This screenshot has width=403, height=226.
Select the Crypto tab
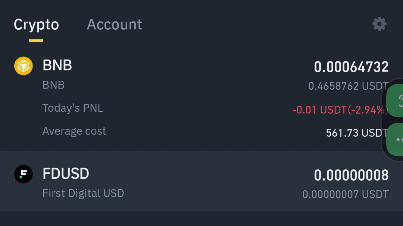(36, 25)
